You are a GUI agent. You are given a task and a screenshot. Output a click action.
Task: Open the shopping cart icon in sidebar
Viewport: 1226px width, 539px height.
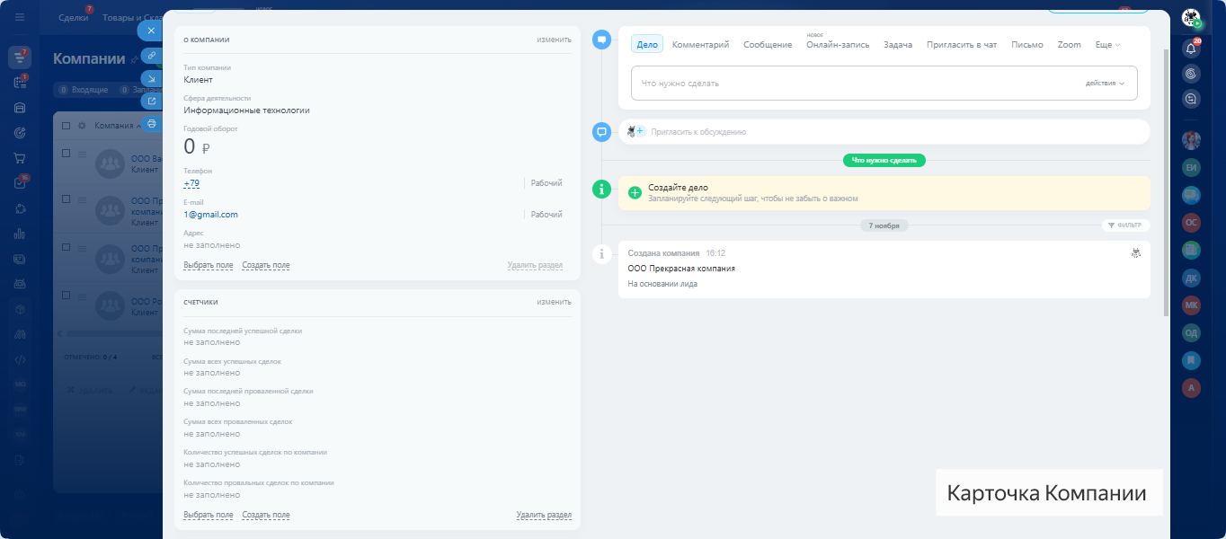20,158
